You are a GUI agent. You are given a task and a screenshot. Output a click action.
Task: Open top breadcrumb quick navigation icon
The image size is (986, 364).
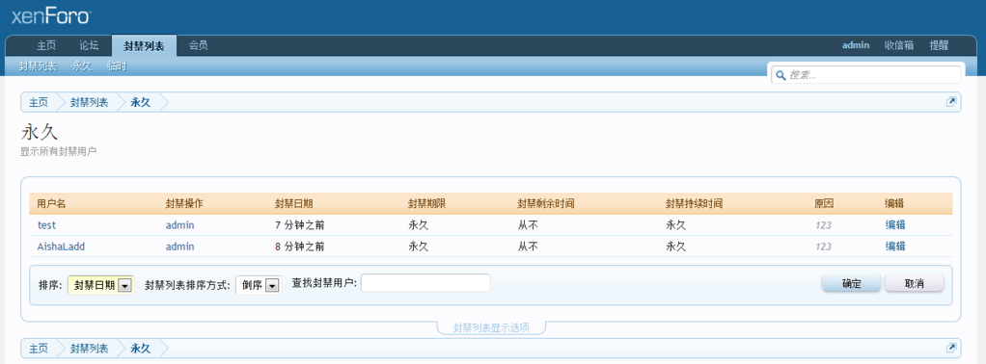pos(951,102)
